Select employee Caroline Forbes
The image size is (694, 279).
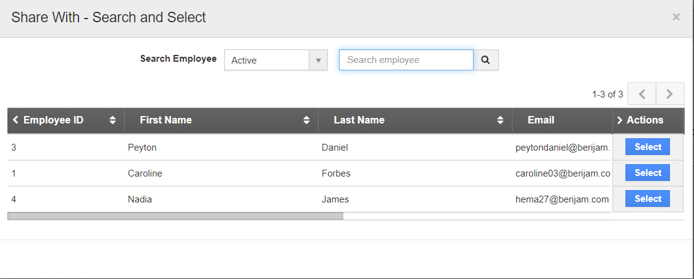tap(648, 173)
